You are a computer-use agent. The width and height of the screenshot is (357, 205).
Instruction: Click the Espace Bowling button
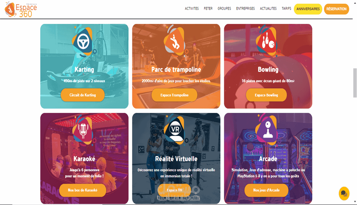point(266,95)
